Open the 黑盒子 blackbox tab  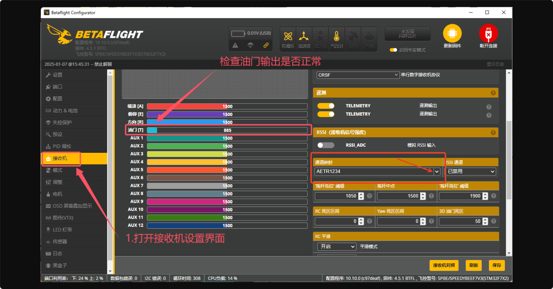coord(74,266)
